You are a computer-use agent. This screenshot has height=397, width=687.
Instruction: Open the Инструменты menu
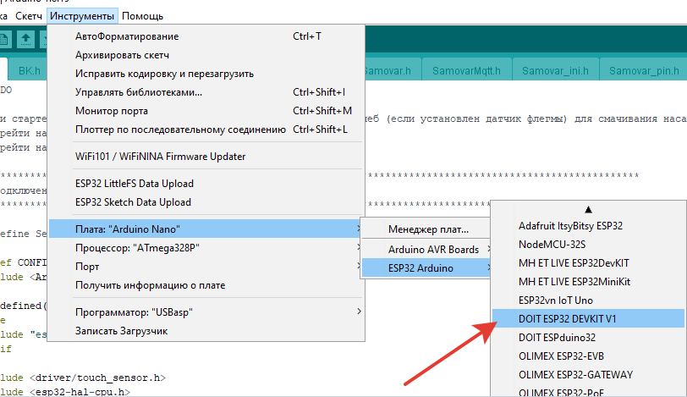pos(82,16)
